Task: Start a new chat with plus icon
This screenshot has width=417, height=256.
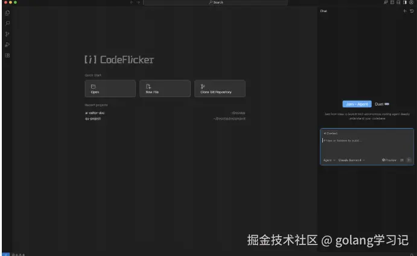Action: point(405,11)
